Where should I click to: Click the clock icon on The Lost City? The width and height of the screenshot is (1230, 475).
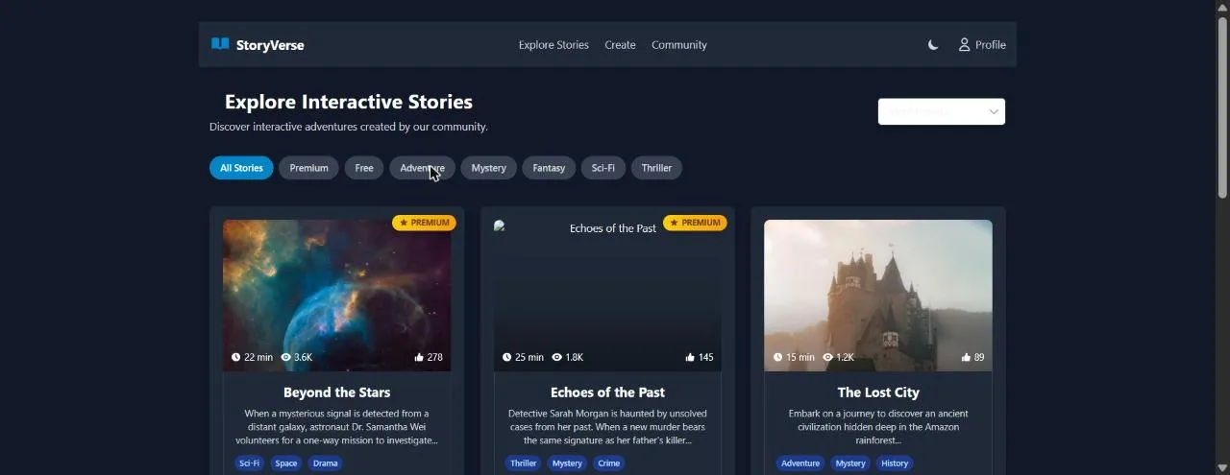coord(777,357)
